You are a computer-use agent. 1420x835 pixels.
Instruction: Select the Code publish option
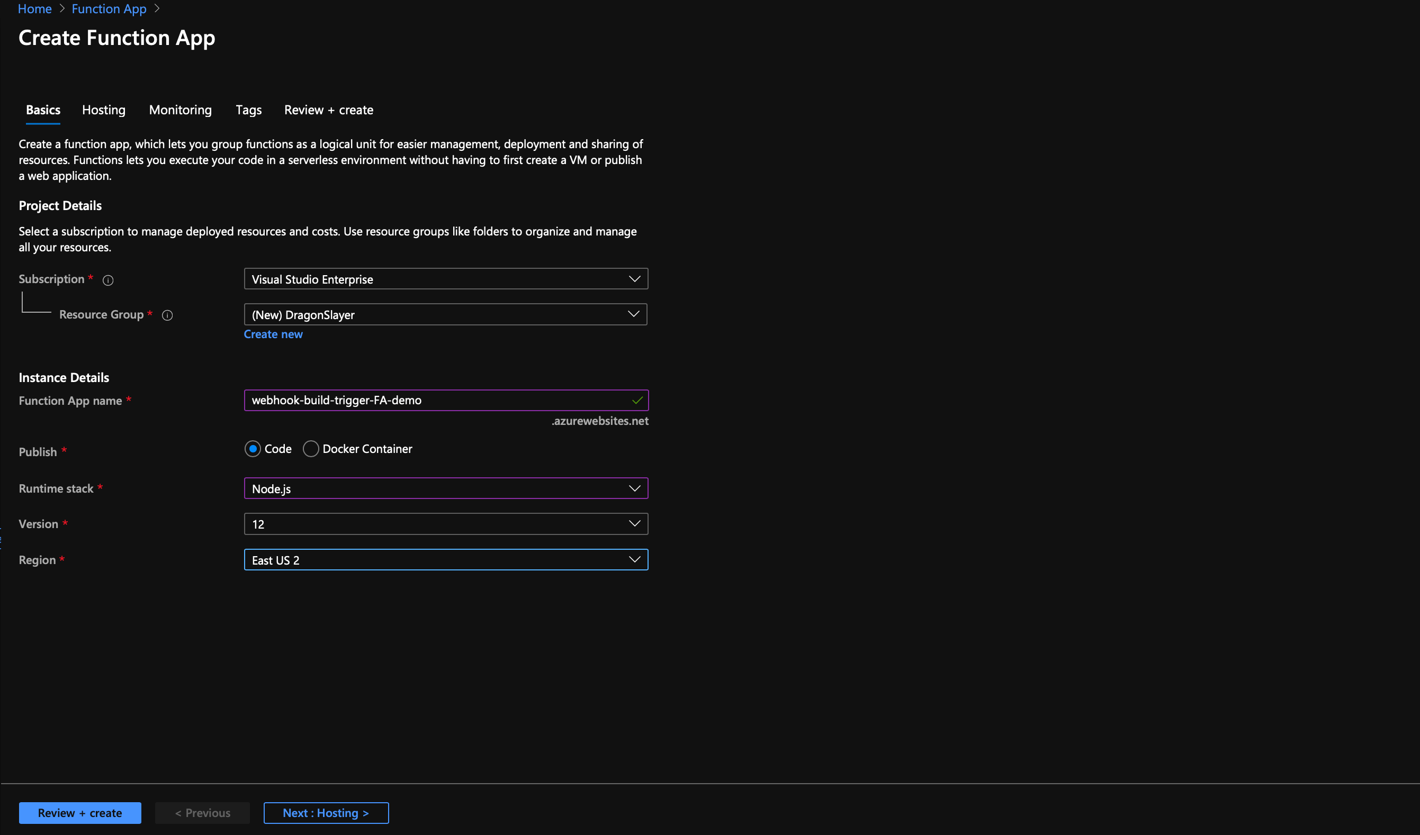tap(253, 449)
